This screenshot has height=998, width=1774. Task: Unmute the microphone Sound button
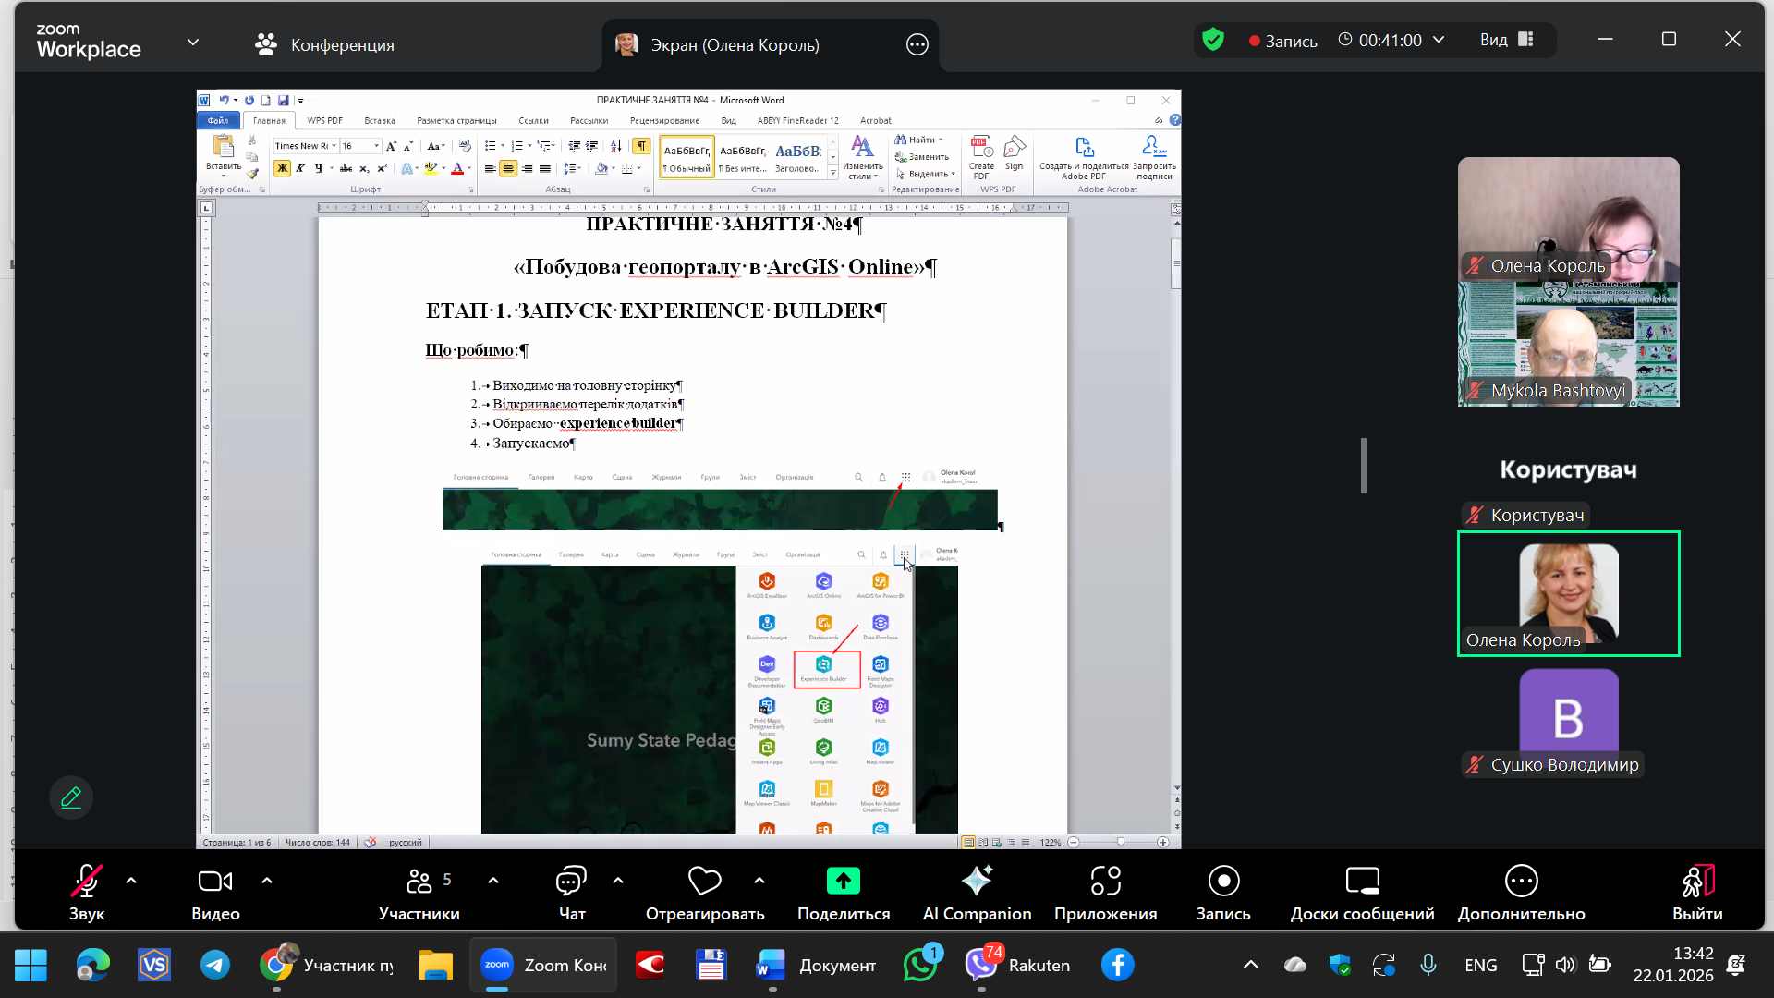[87, 882]
